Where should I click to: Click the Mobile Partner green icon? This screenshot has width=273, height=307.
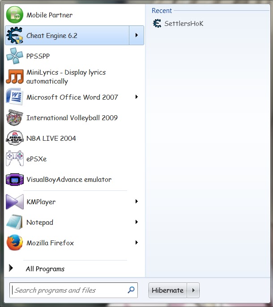pyautogui.click(x=15, y=15)
